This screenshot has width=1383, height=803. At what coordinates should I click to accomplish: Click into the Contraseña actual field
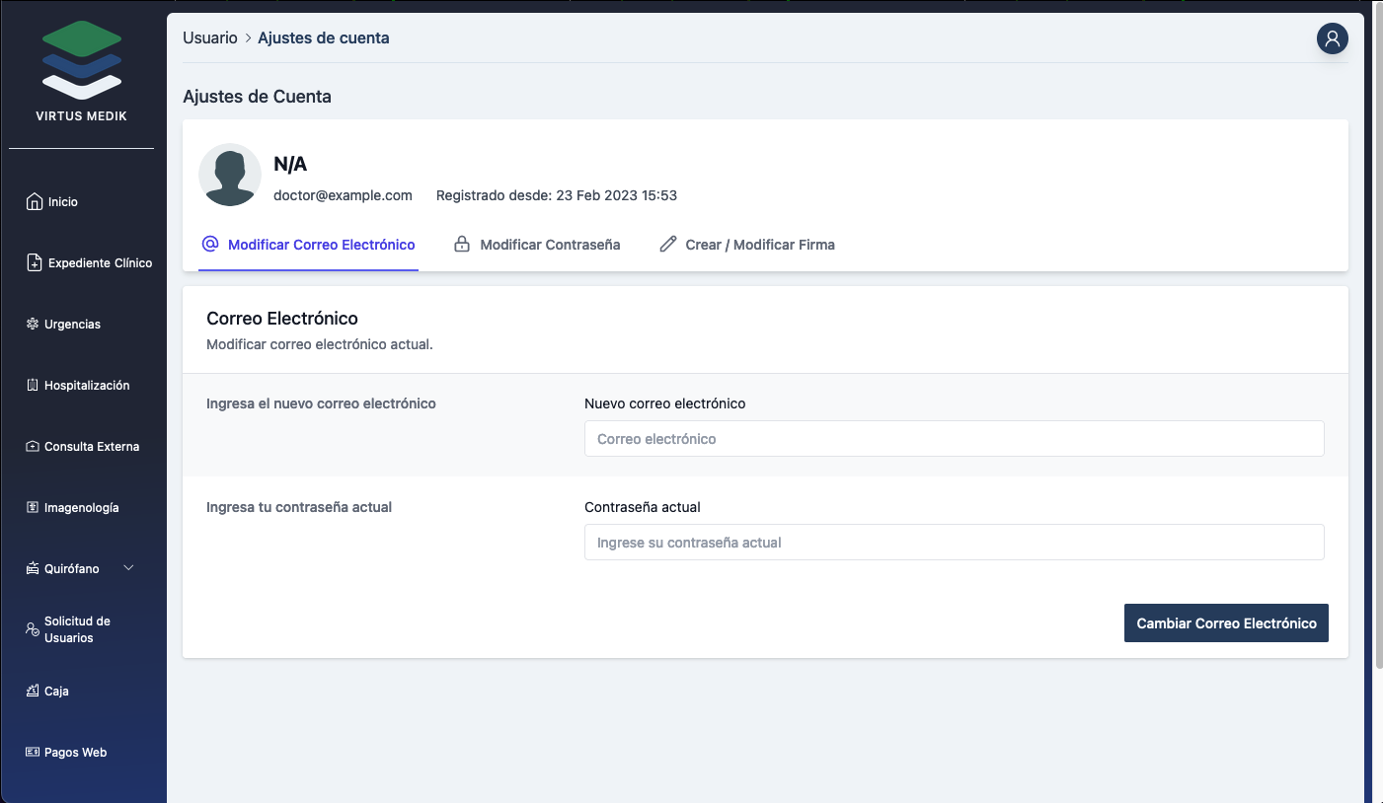[x=954, y=543]
